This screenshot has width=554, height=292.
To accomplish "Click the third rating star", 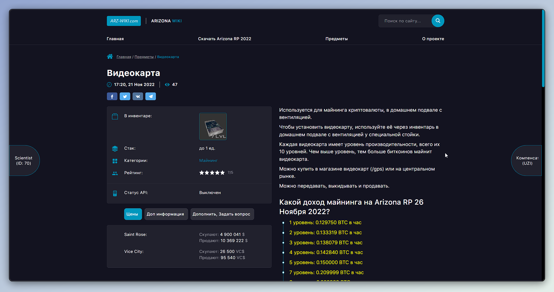I will [x=212, y=173].
